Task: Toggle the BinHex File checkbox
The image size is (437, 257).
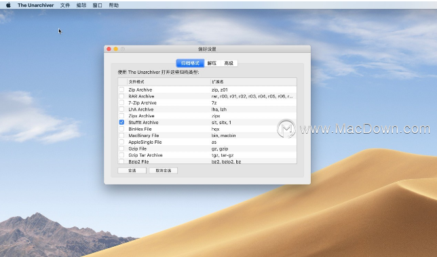Action: tap(121, 129)
